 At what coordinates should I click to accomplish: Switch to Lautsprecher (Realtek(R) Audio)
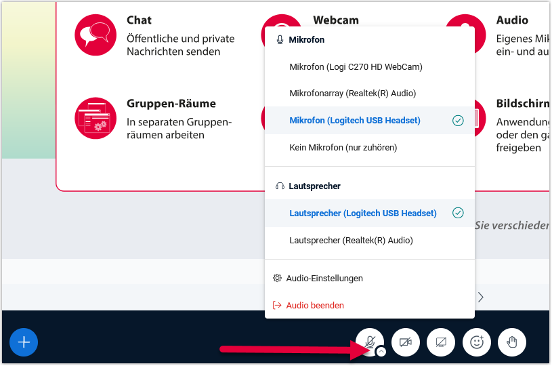(x=351, y=240)
